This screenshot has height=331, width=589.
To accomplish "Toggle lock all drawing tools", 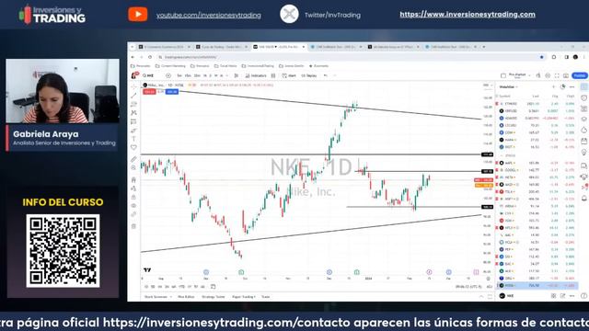I will click(133, 197).
